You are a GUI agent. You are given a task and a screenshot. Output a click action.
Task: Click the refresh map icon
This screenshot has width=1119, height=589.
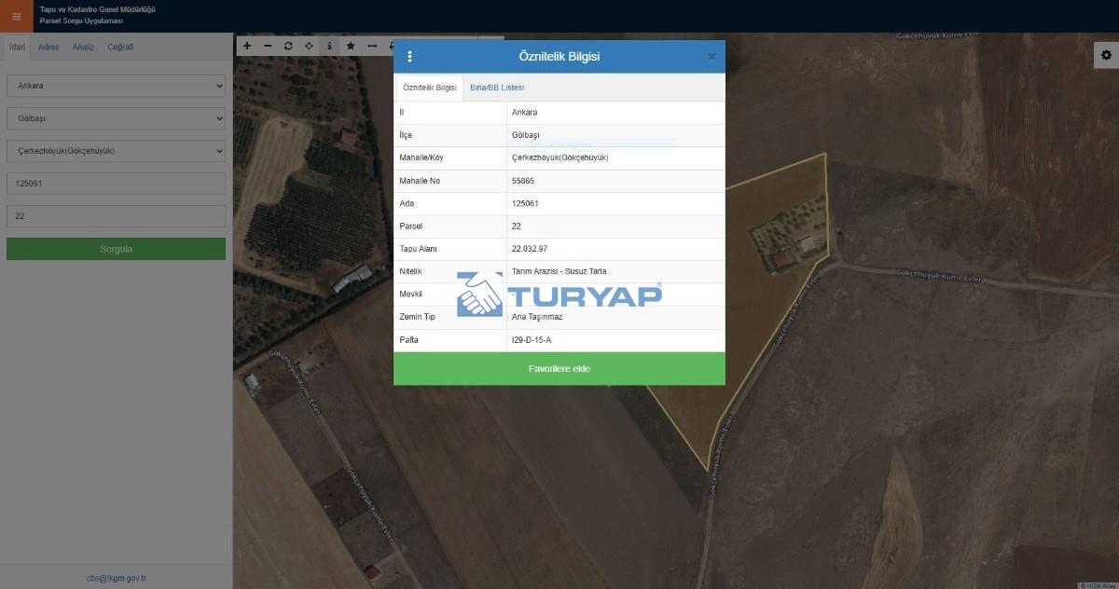pos(288,46)
